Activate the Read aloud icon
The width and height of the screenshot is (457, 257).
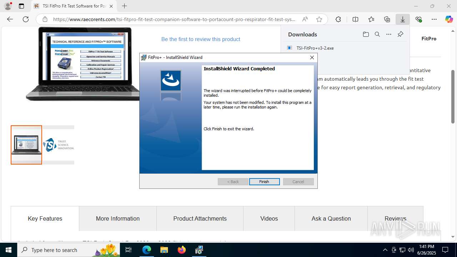pyautogui.click(x=305, y=19)
